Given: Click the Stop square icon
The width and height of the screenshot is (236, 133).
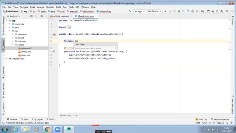Looking at the screenshot, I should click(x=197, y=11).
